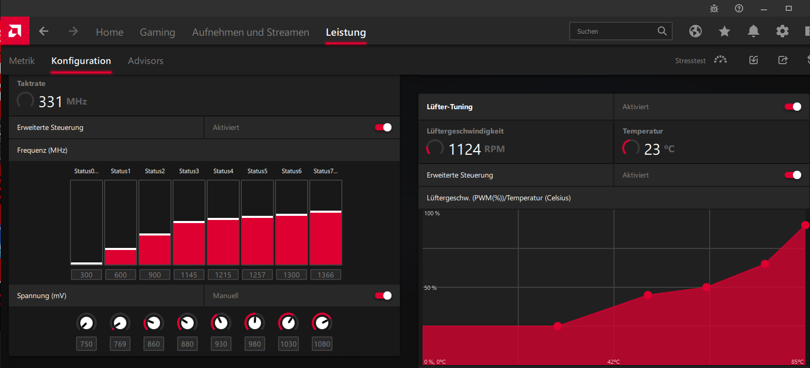The height and width of the screenshot is (368, 810).
Task: Click the 750 mV voltage field
Action: [x=86, y=344]
